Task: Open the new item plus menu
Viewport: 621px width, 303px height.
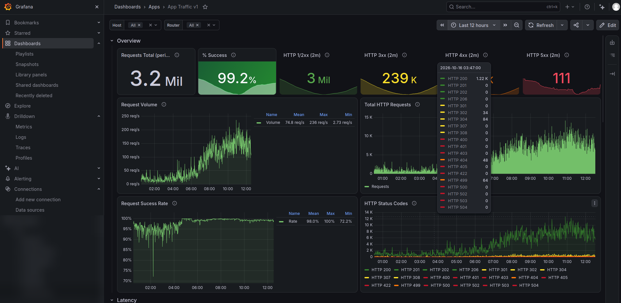Action: coord(570,7)
